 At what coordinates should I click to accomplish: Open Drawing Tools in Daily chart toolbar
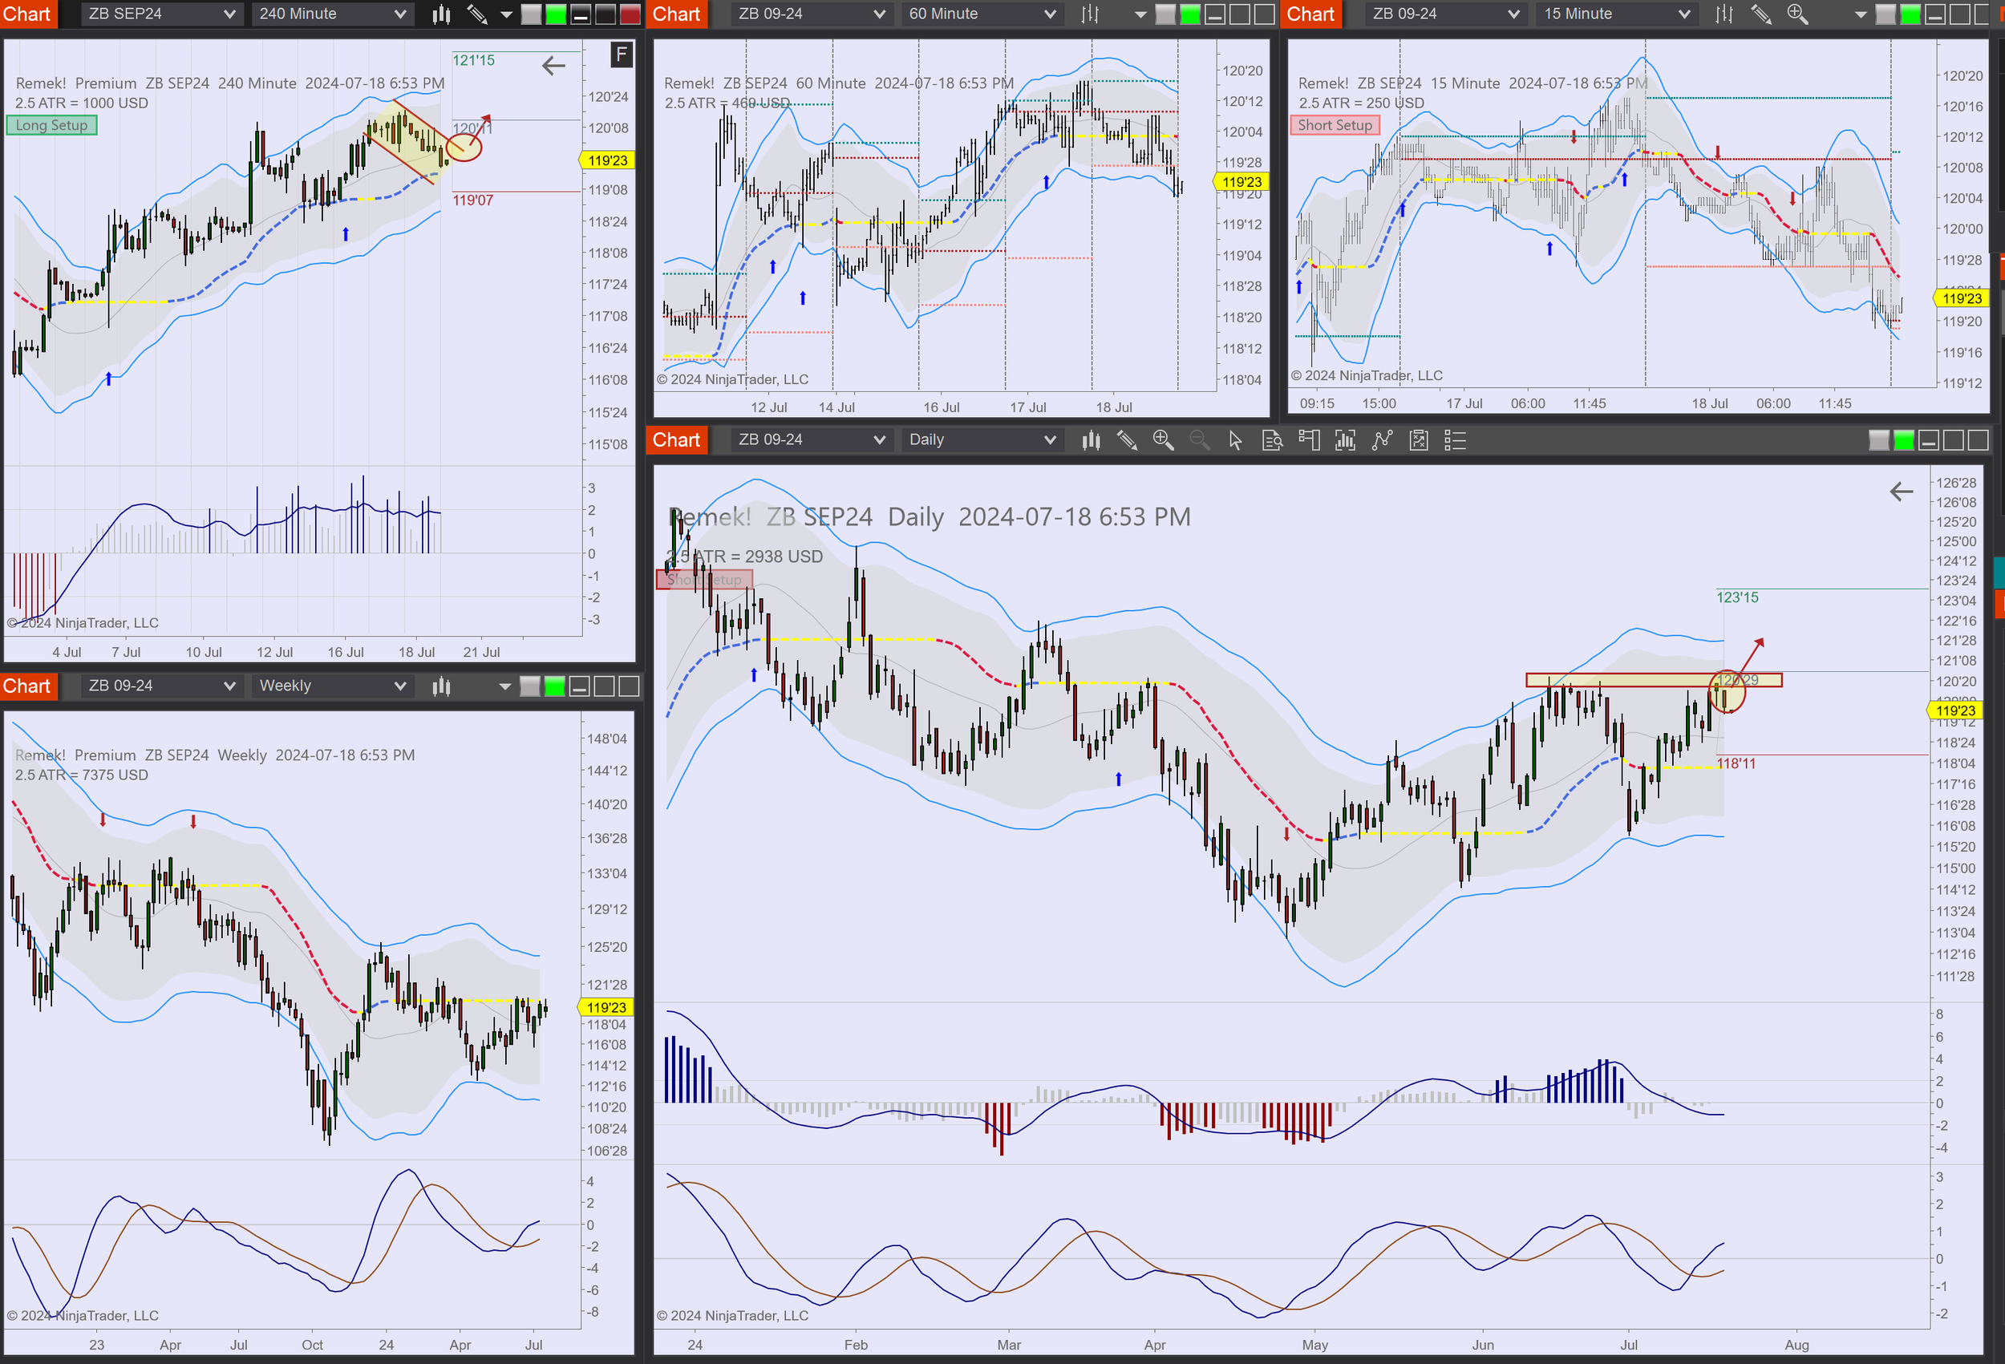[x=1126, y=440]
